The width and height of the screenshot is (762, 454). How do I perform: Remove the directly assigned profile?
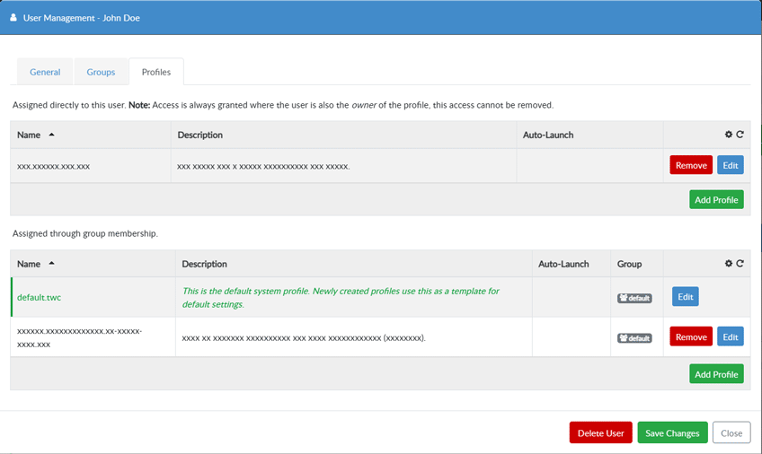pos(690,165)
